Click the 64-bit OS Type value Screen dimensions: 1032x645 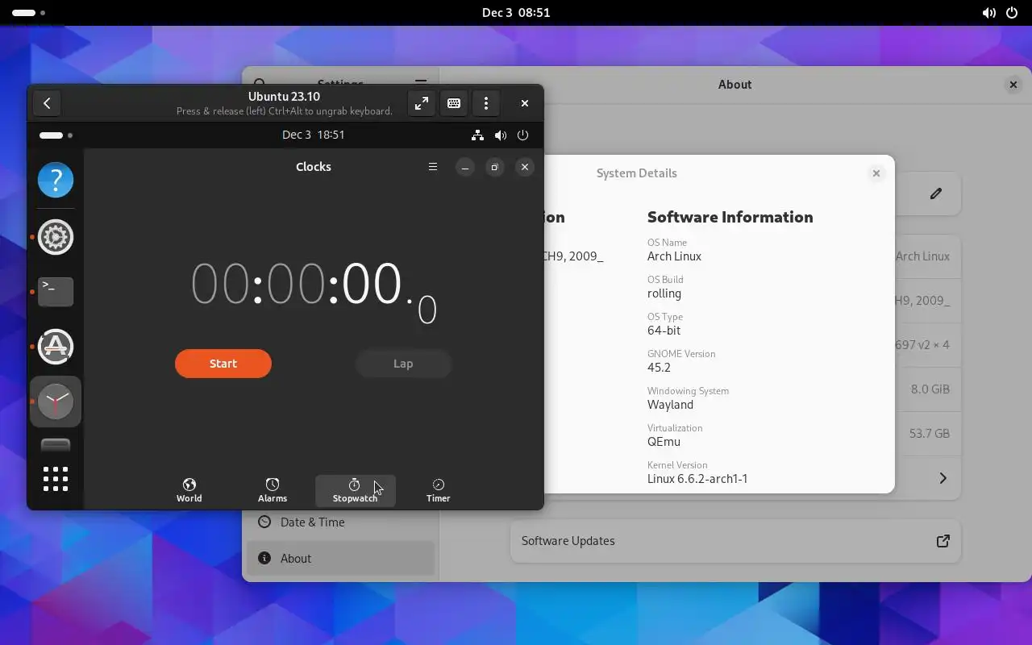coord(664,331)
